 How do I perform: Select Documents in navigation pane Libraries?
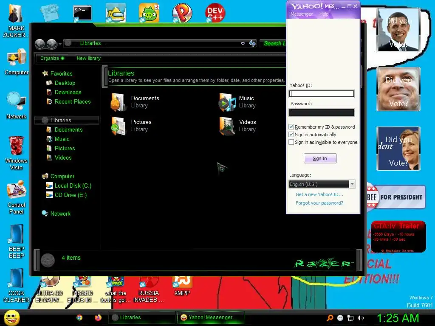tap(68, 130)
